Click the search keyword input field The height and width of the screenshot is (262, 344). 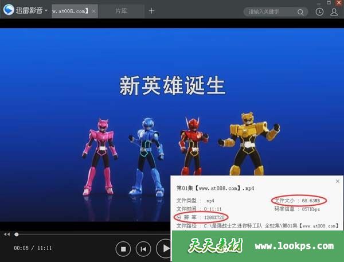coord(269,11)
